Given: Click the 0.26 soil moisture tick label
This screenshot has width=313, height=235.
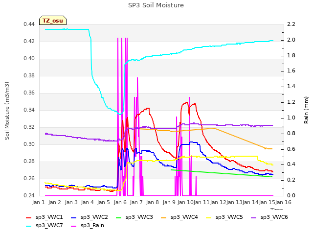Looking at the screenshot, I should (29, 178).
